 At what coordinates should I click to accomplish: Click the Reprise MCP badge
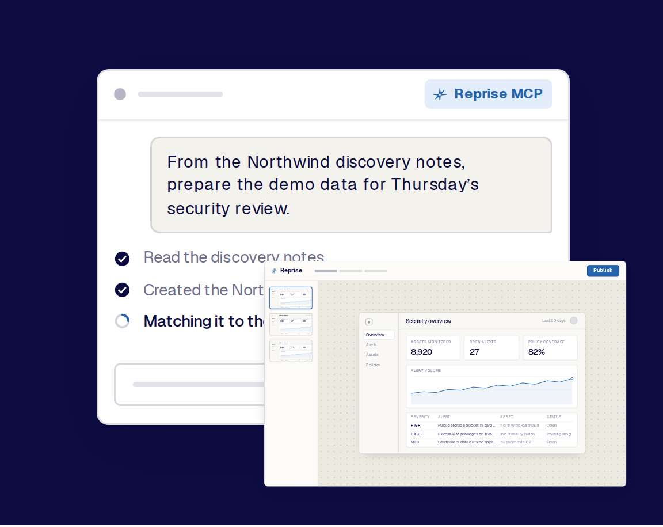tap(489, 94)
